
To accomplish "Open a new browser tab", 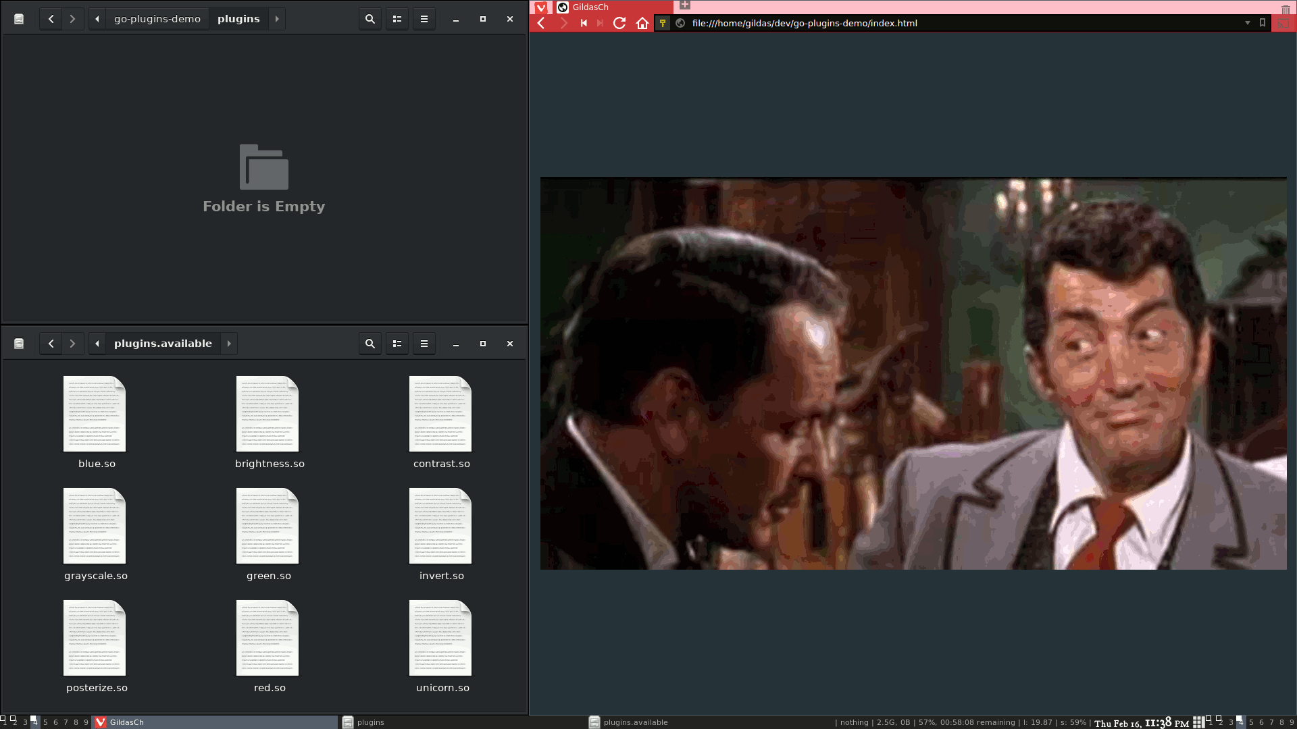I will (x=684, y=5).
